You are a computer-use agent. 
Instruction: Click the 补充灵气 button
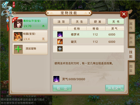coord(115,88)
